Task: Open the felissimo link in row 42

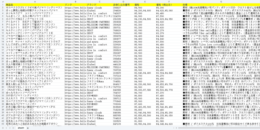Action: pos(75,121)
